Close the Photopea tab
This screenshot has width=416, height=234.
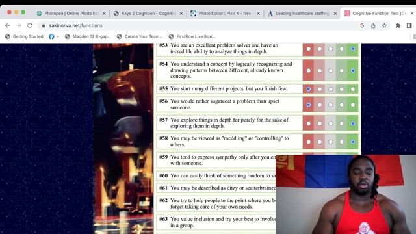(104, 13)
